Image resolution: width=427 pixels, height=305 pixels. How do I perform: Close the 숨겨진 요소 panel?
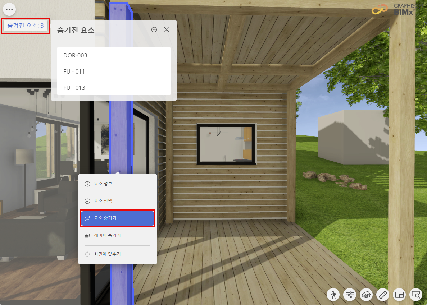167,29
